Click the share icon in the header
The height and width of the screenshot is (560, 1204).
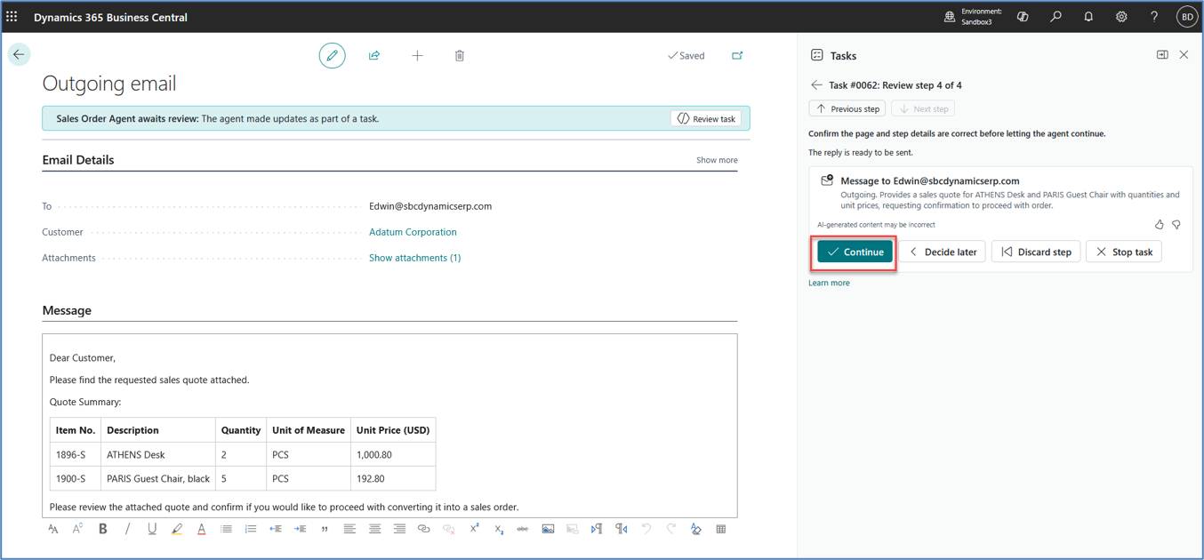pos(374,55)
